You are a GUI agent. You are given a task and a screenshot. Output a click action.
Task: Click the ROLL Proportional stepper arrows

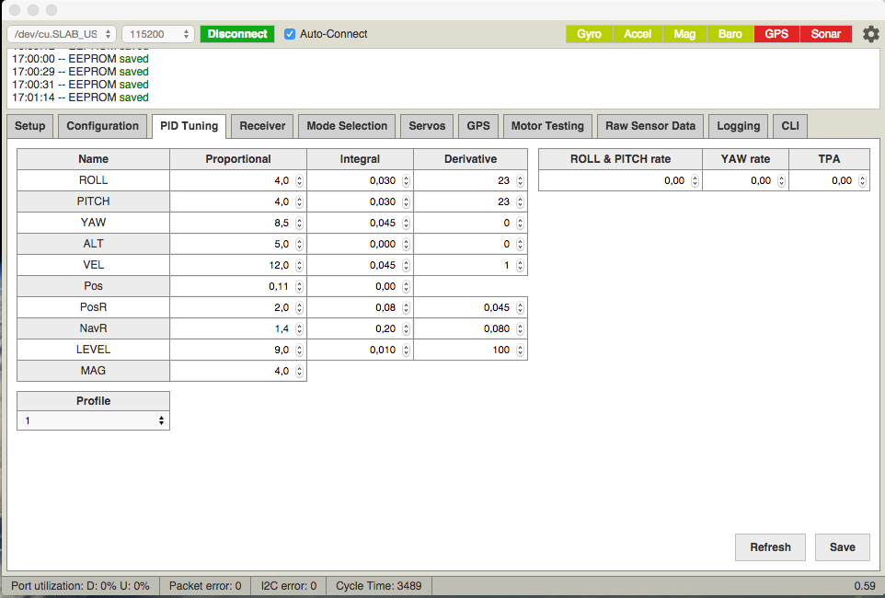(299, 180)
